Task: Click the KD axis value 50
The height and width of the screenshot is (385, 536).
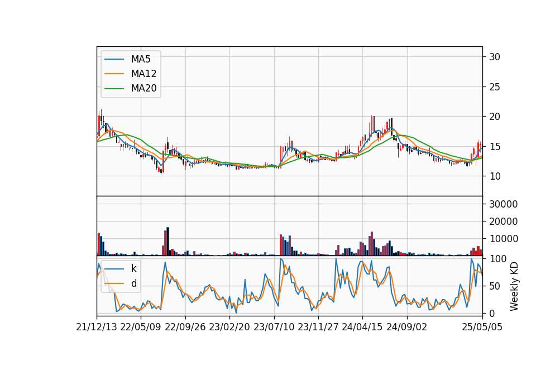Action: pyautogui.click(x=495, y=286)
